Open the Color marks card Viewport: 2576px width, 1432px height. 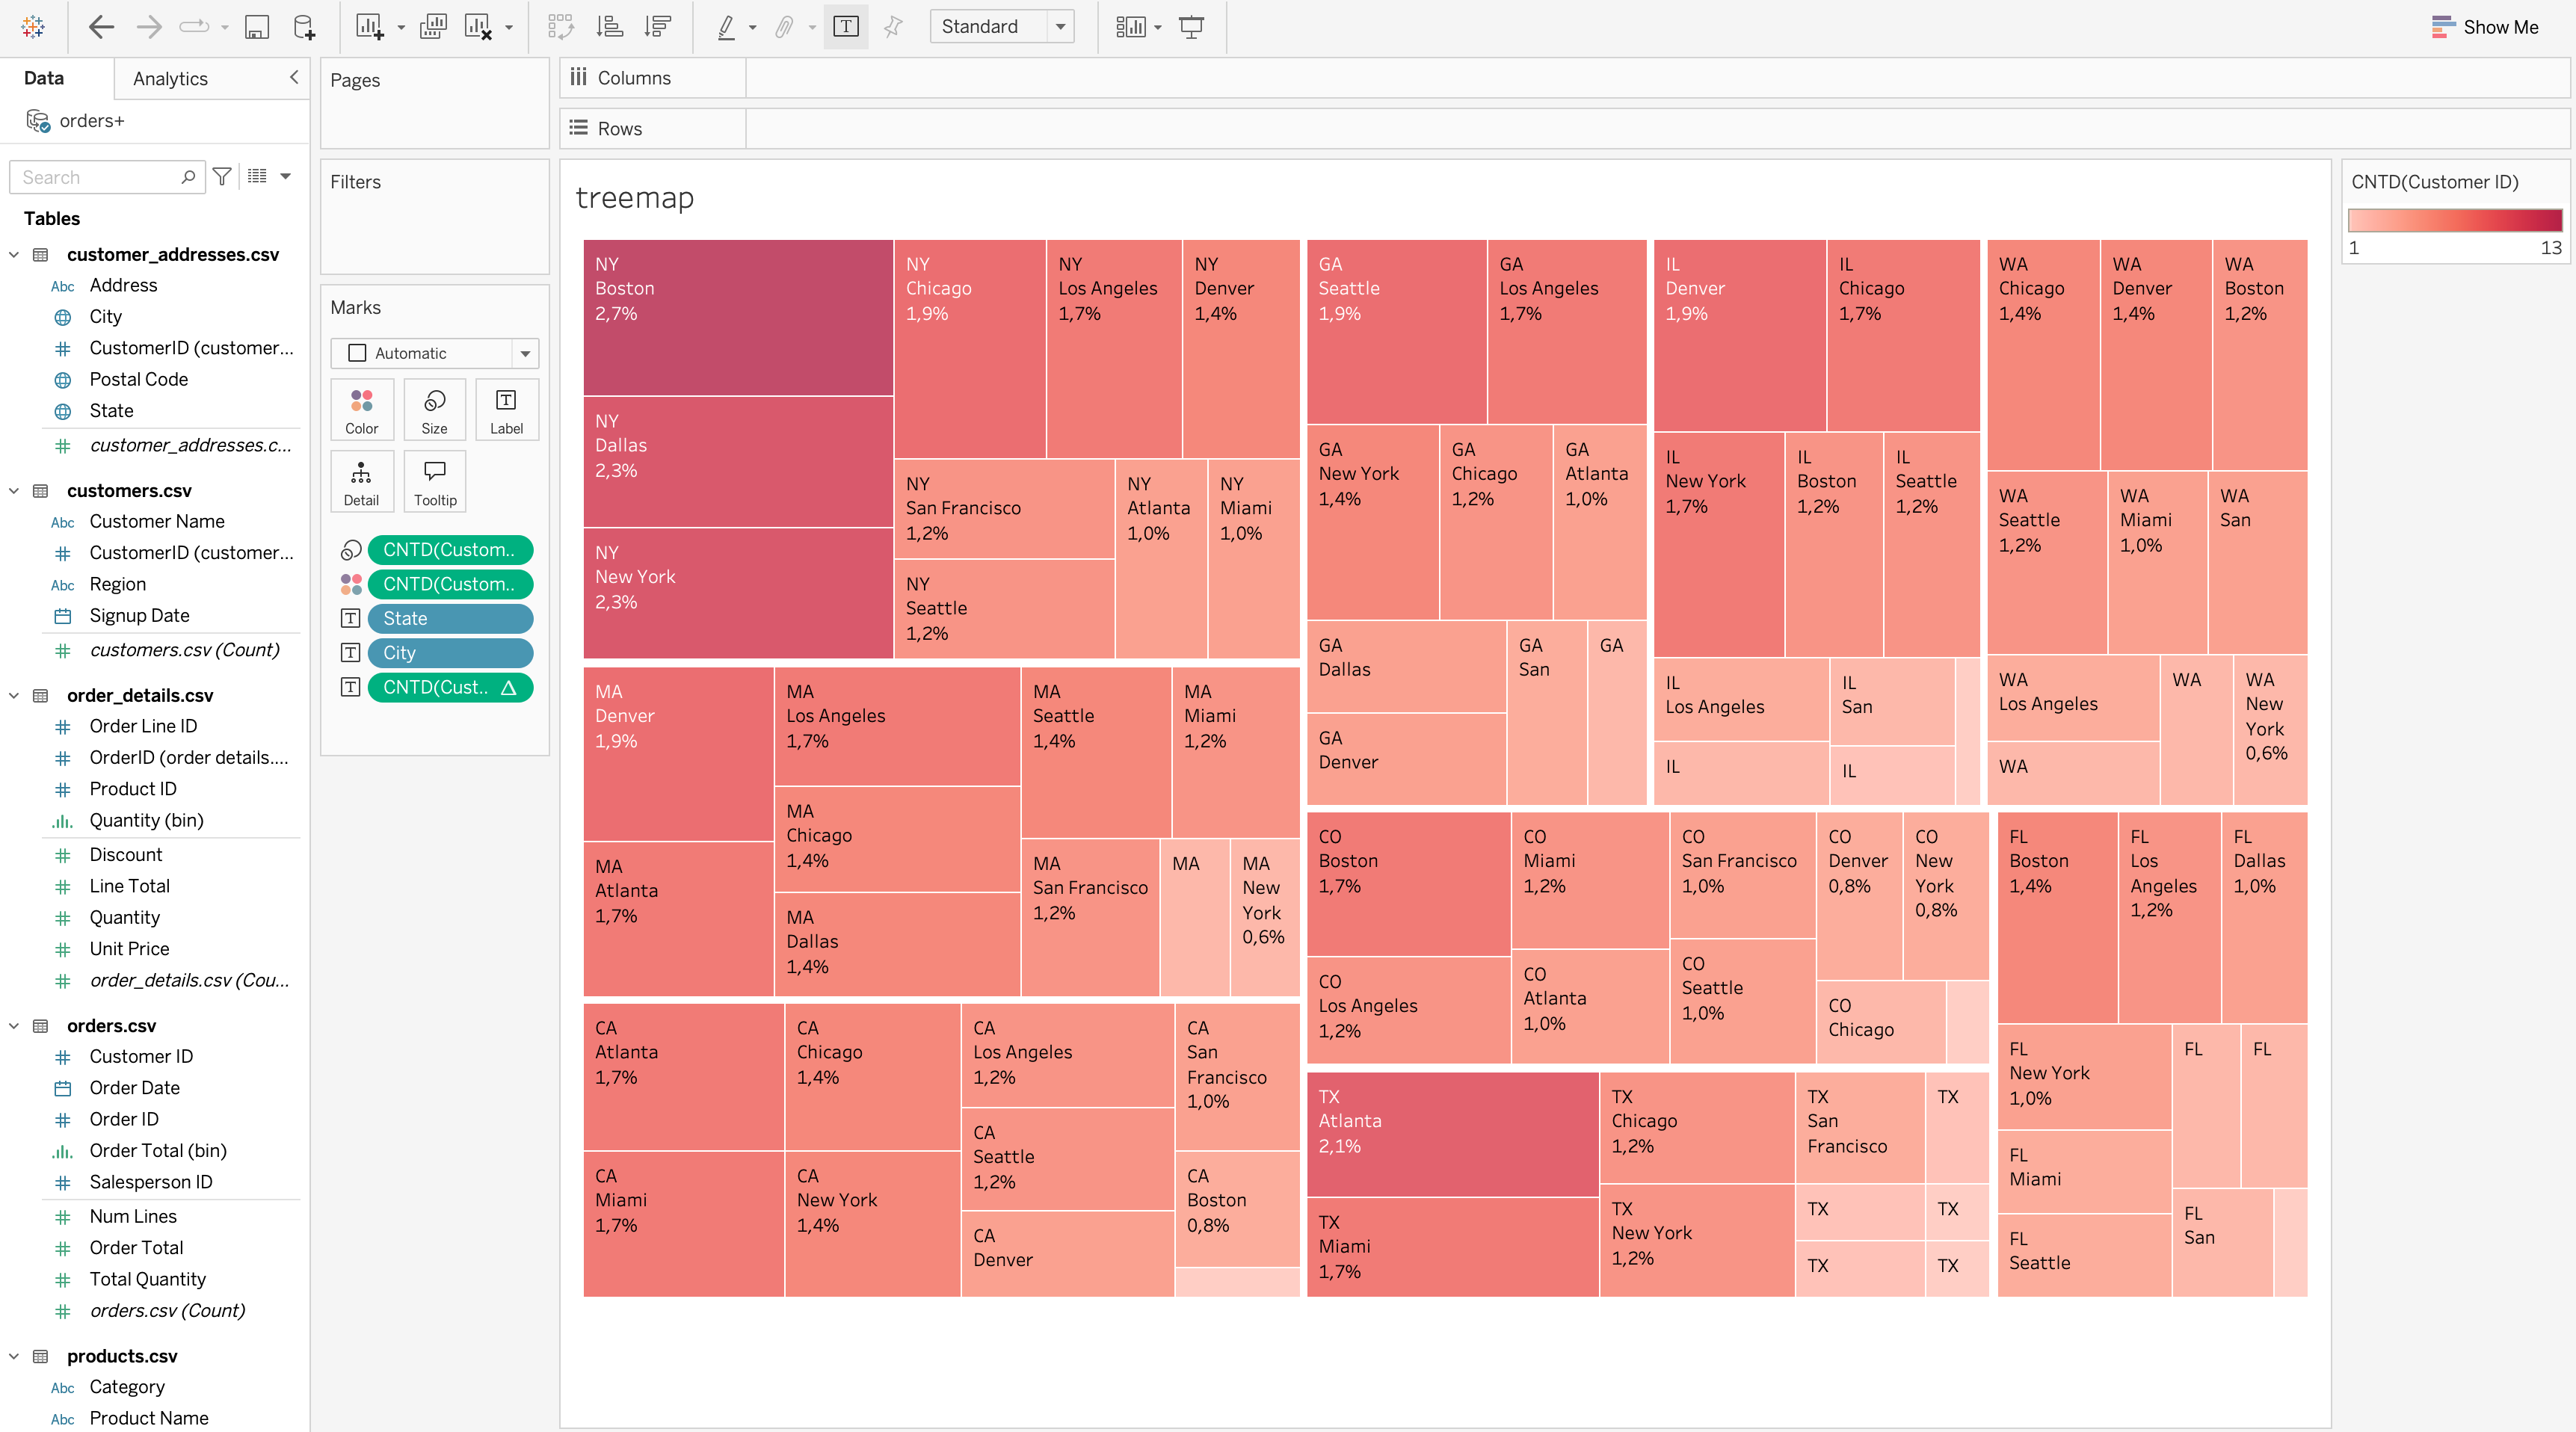361,410
